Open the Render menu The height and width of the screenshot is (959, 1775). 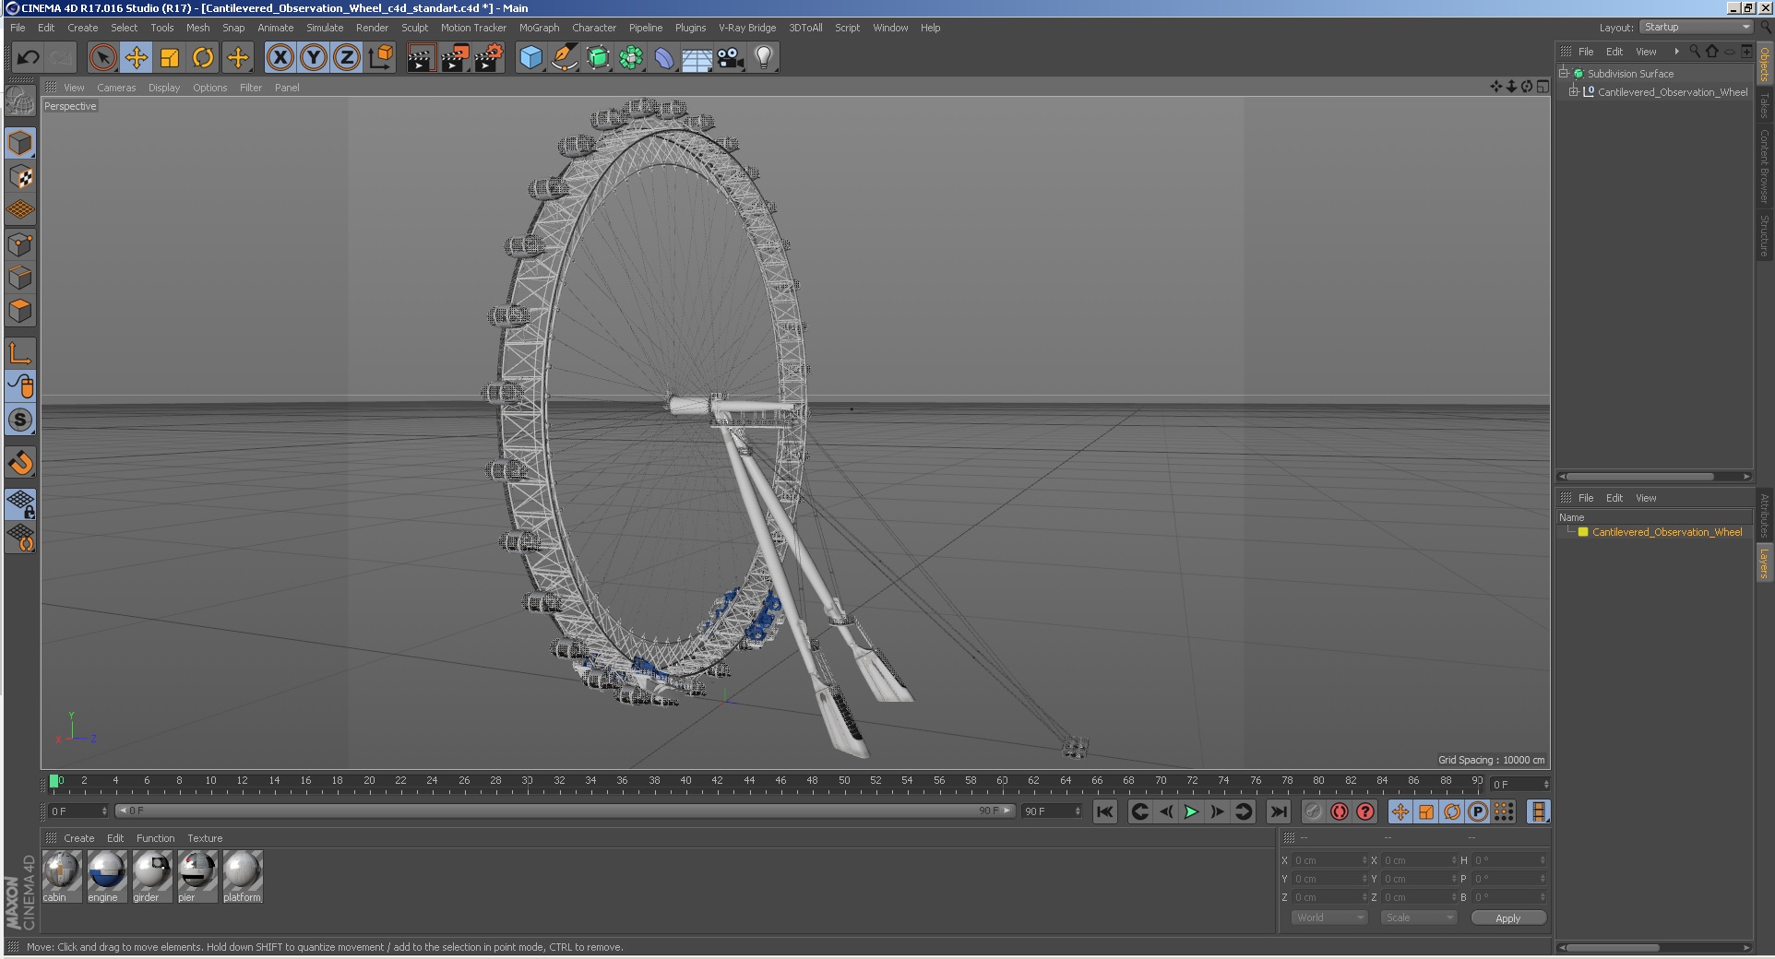tap(372, 28)
